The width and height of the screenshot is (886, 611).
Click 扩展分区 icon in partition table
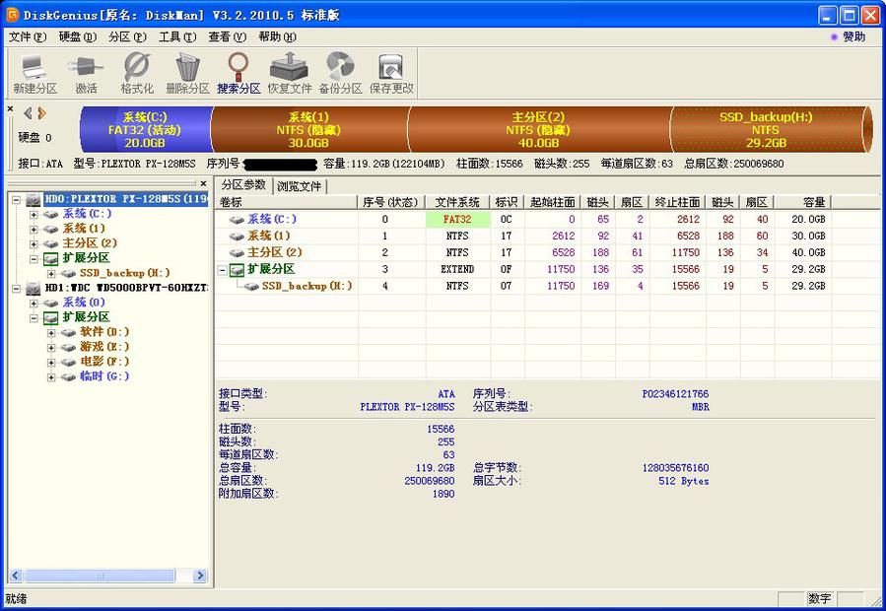tap(237, 270)
